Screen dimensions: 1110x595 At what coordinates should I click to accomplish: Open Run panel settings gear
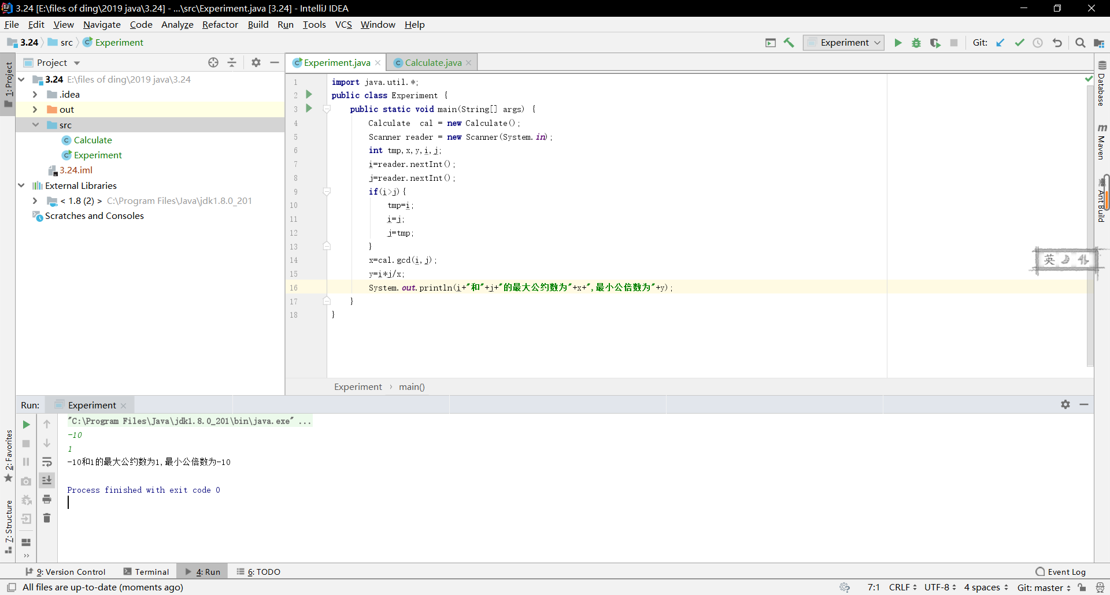pyautogui.click(x=1065, y=404)
